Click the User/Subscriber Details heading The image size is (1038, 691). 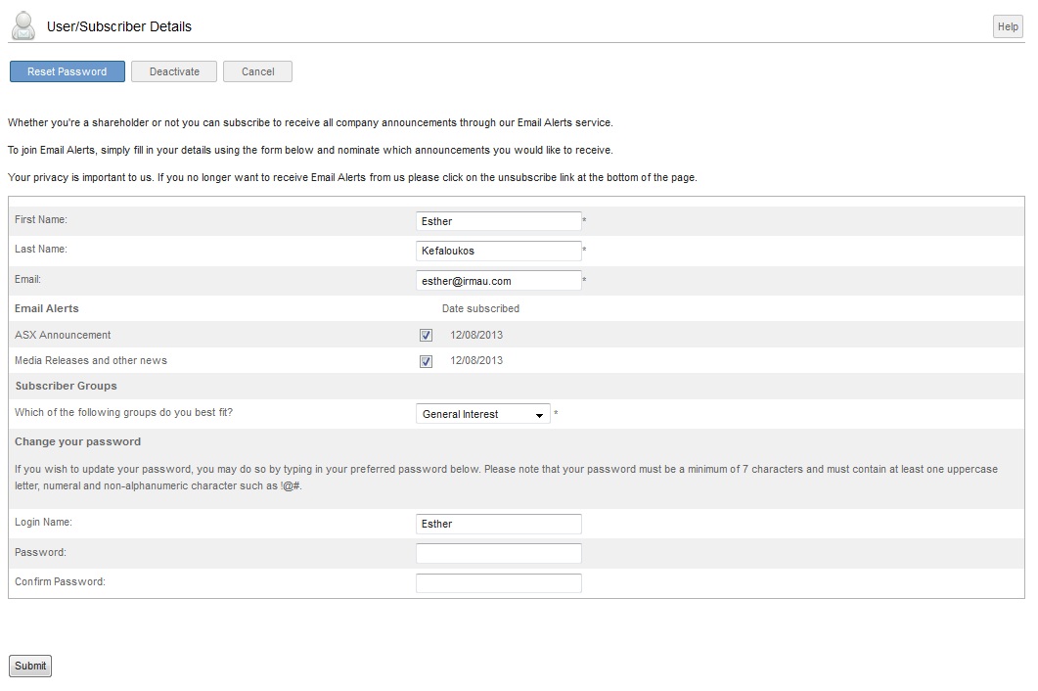pos(119,26)
